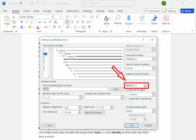Open the Mailings ribbon tab
The height and width of the screenshot is (140, 196).
[88, 11]
